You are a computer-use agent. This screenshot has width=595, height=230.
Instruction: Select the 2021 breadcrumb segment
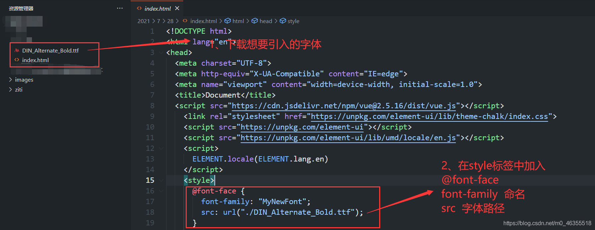pyautogui.click(x=143, y=21)
